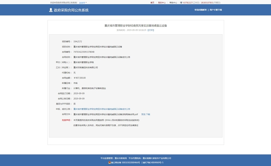Go to 首页 home link
This screenshot has width=271, height=166.
tap(152, 3)
